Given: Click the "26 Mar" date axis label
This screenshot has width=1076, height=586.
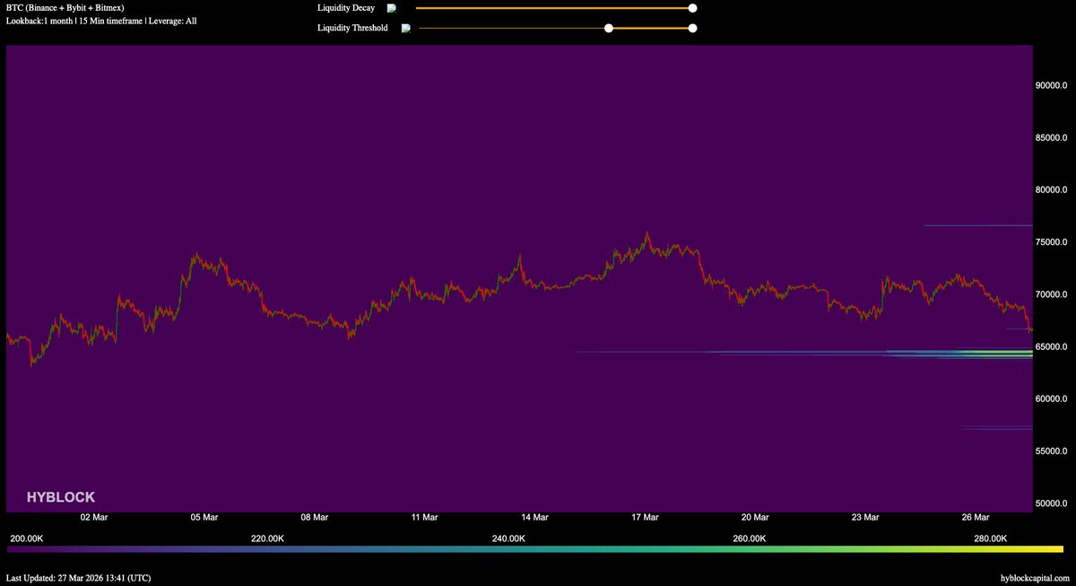Looking at the screenshot, I should point(975,518).
